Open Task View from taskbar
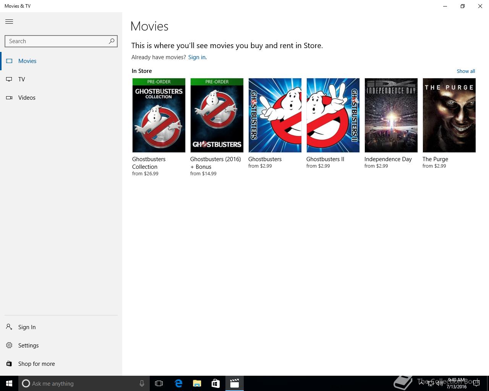489x391 pixels. 159,383
